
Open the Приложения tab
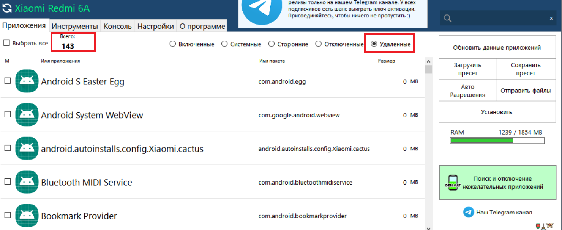(24, 25)
